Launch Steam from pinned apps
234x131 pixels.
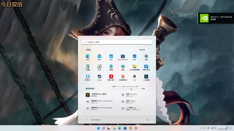click(99, 77)
